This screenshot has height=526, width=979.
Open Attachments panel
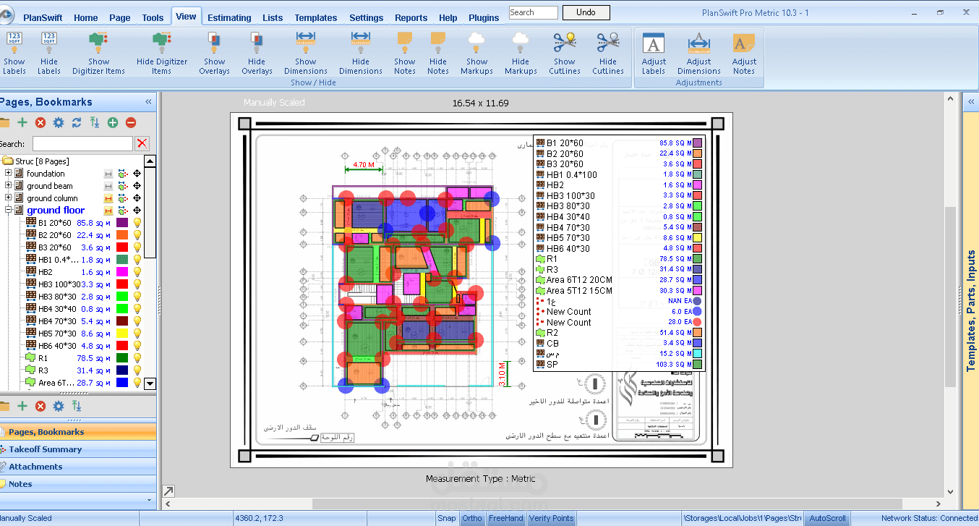point(78,467)
